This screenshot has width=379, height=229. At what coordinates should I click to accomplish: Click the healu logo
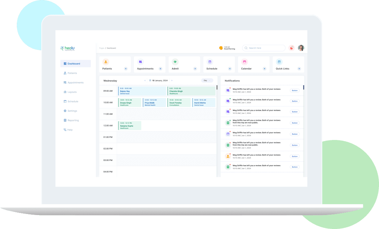pos(67,49)
